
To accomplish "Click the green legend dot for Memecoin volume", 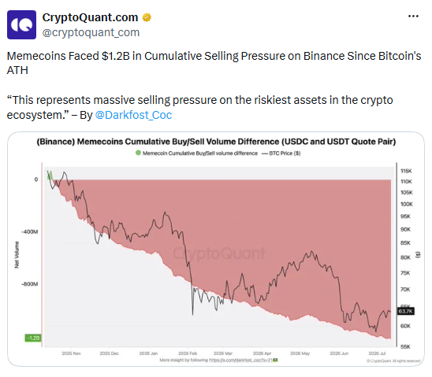I will tap(138, 153).
